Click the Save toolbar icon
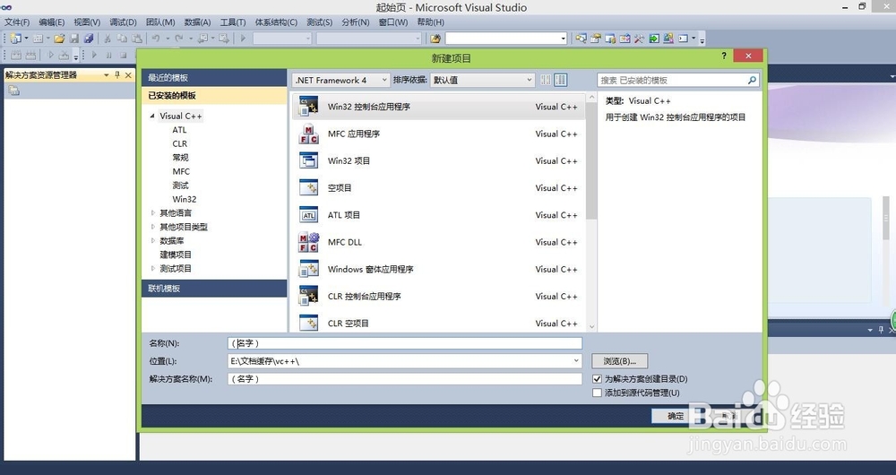 point(74,39)
